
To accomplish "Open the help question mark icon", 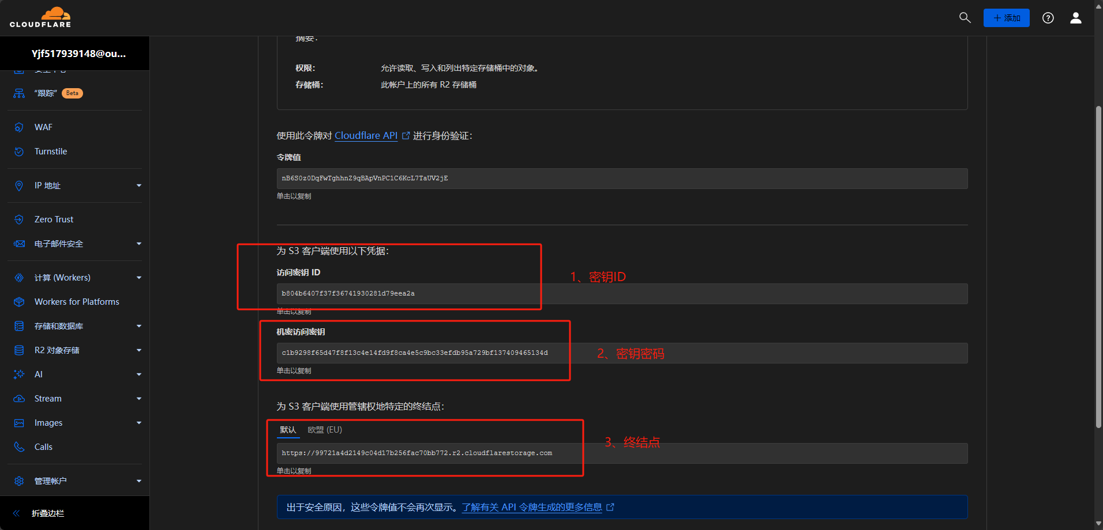I will (x=1048, y=18).
